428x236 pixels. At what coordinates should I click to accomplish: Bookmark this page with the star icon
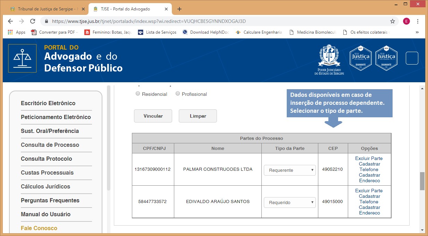[393, 21]
